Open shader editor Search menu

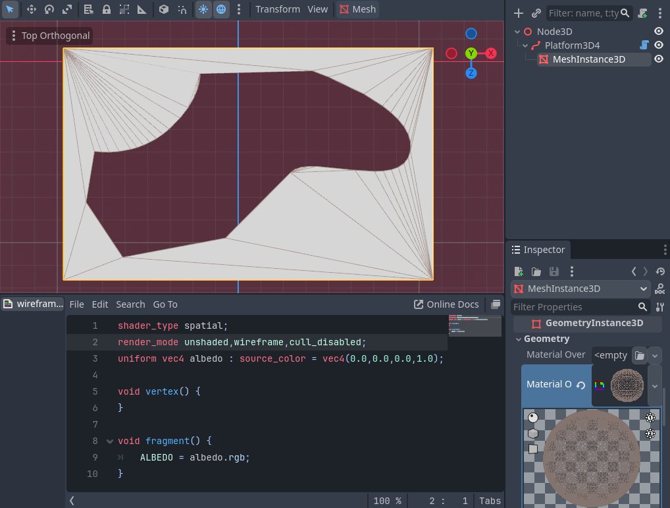click(130, 304)
